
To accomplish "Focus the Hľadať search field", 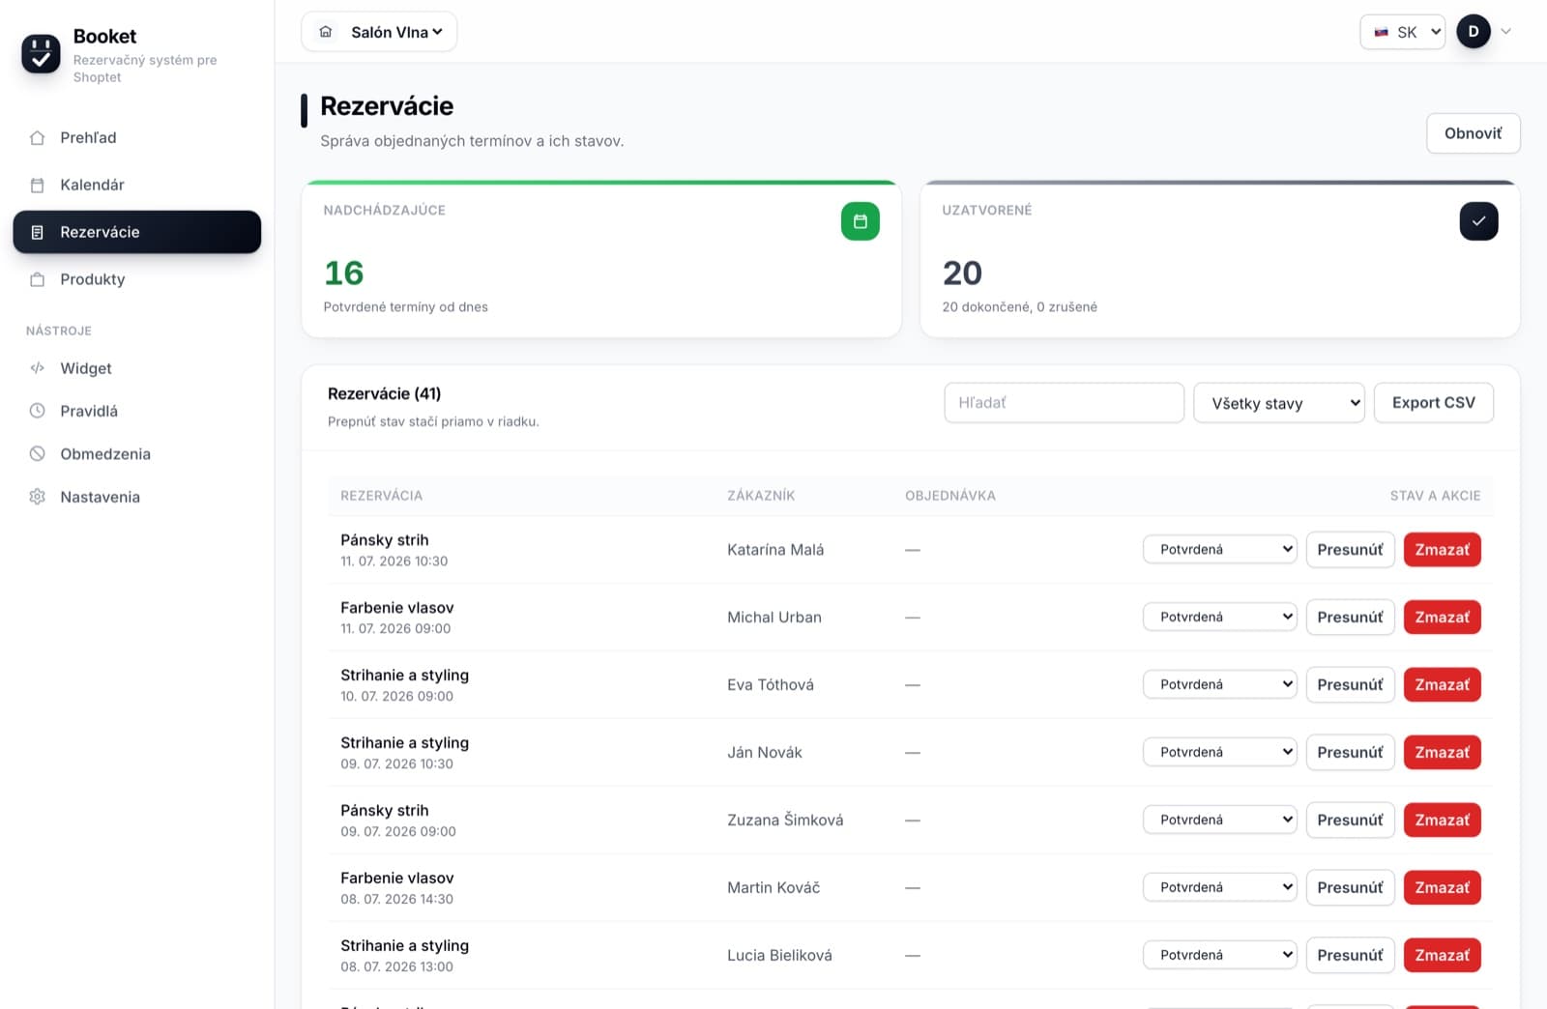I will 1064,403.
